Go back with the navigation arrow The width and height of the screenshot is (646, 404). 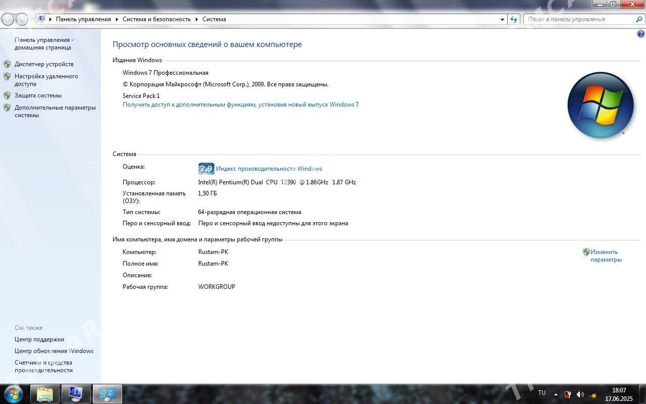coord(8,19)
